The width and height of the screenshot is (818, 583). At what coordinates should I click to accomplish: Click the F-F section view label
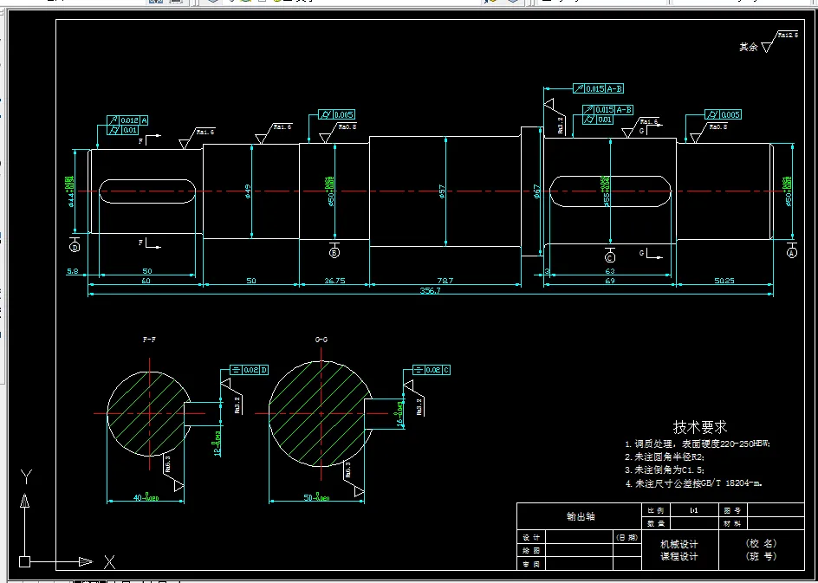(x=149, y=340)
